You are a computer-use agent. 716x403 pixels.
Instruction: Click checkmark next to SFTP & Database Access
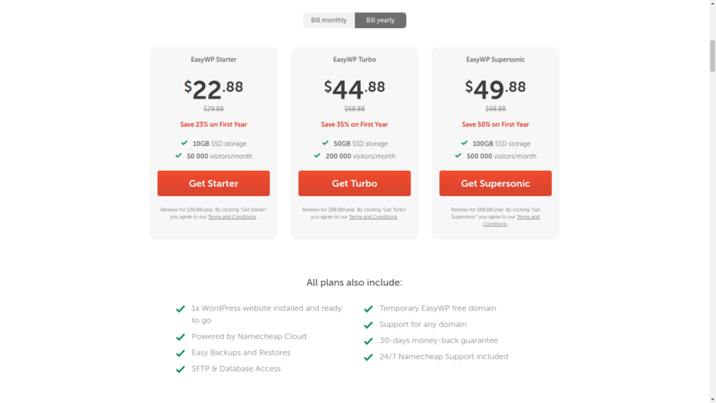pos(180,369)
